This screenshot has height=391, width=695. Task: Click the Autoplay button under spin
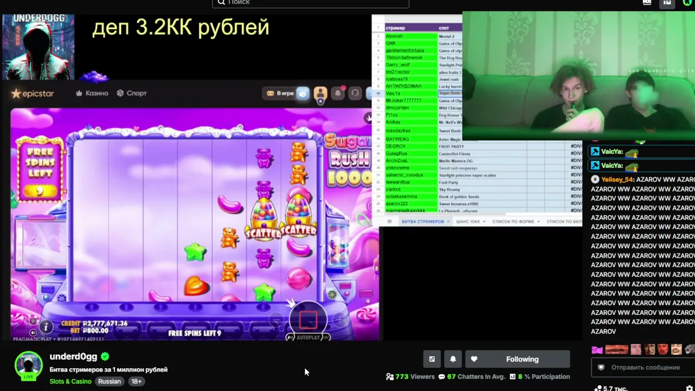[x=308, y=337]
